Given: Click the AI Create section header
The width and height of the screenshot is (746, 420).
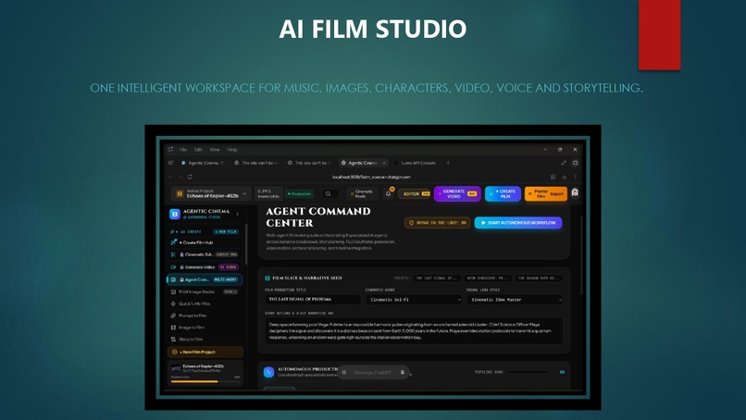Looking at the screenshot, I should pos(205,231).
